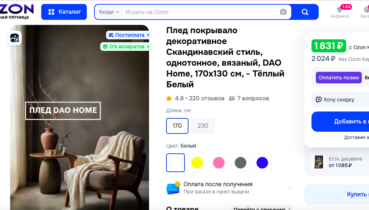Click the magnifier search button

[305, 12]
